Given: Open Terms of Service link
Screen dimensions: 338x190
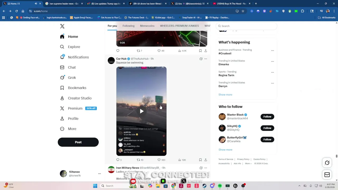Looking at the screenshot, I should coord(226,159).
